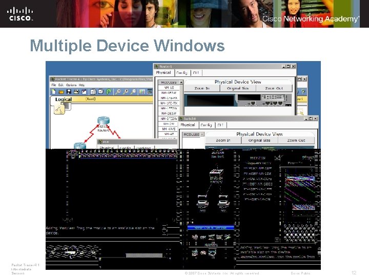369x277 pixels.
Task: Click the Paste icon in the toolbar
Action: pyautogui.click(x=101, y=92)
